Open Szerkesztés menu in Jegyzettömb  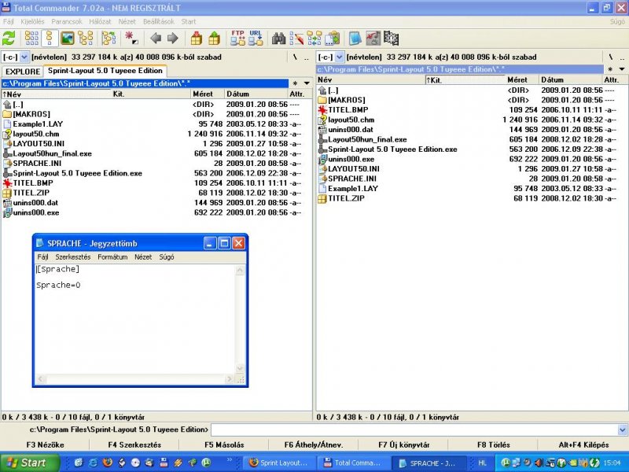pyautogui.click(x=73, y=257)
